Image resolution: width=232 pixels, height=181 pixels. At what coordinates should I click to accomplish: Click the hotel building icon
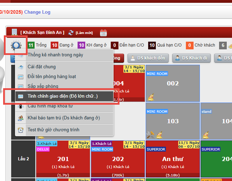14,32
